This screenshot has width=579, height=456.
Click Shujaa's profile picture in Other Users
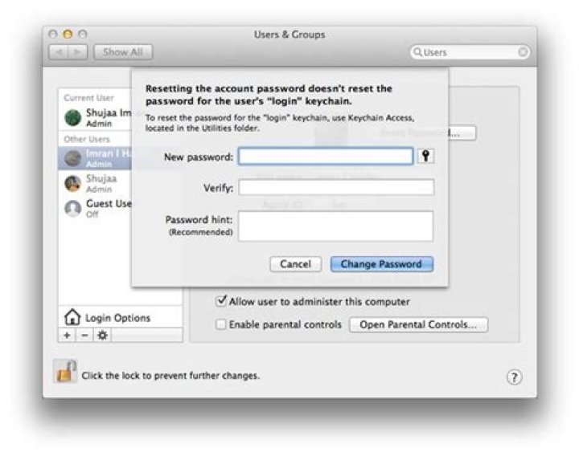click(x=72, y=183)
